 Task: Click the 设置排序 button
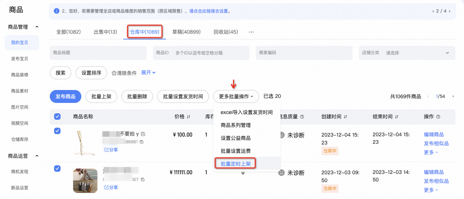pos(91,73)
